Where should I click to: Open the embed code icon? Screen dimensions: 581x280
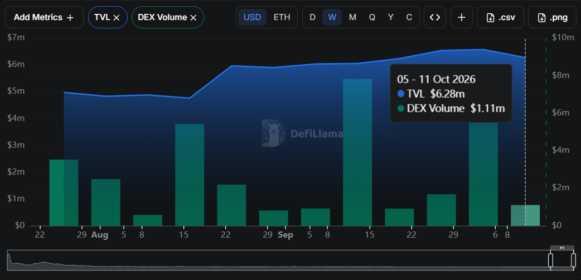point(435,17)
